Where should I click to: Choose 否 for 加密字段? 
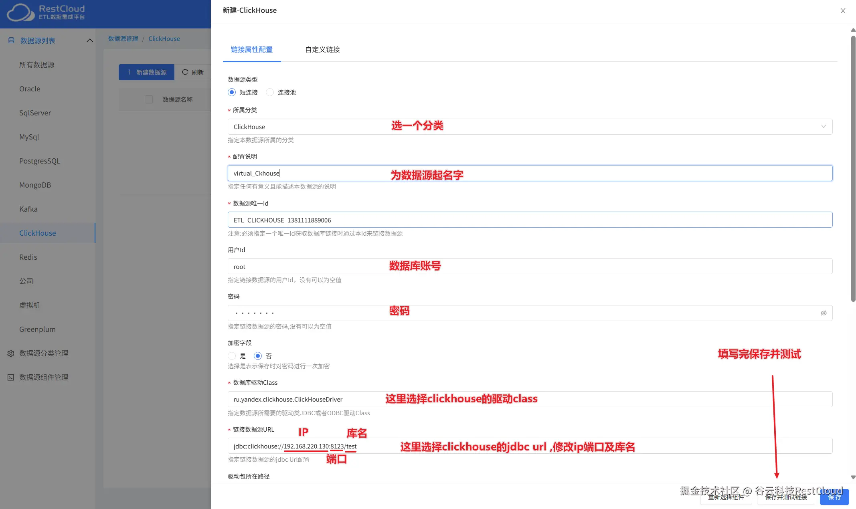click(258, 356)
